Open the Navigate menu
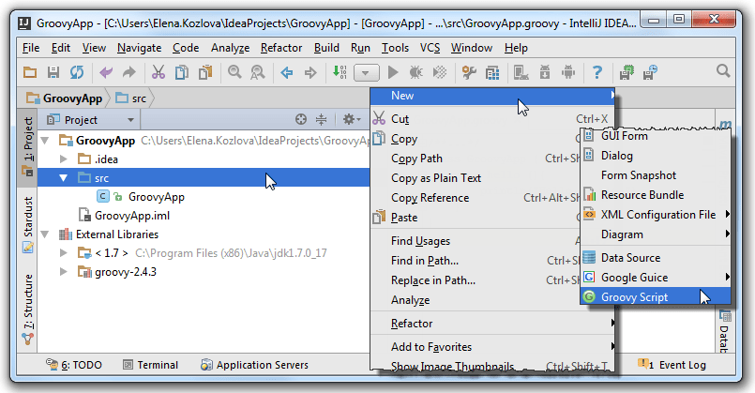755x393 pixels. coord(139,48)
